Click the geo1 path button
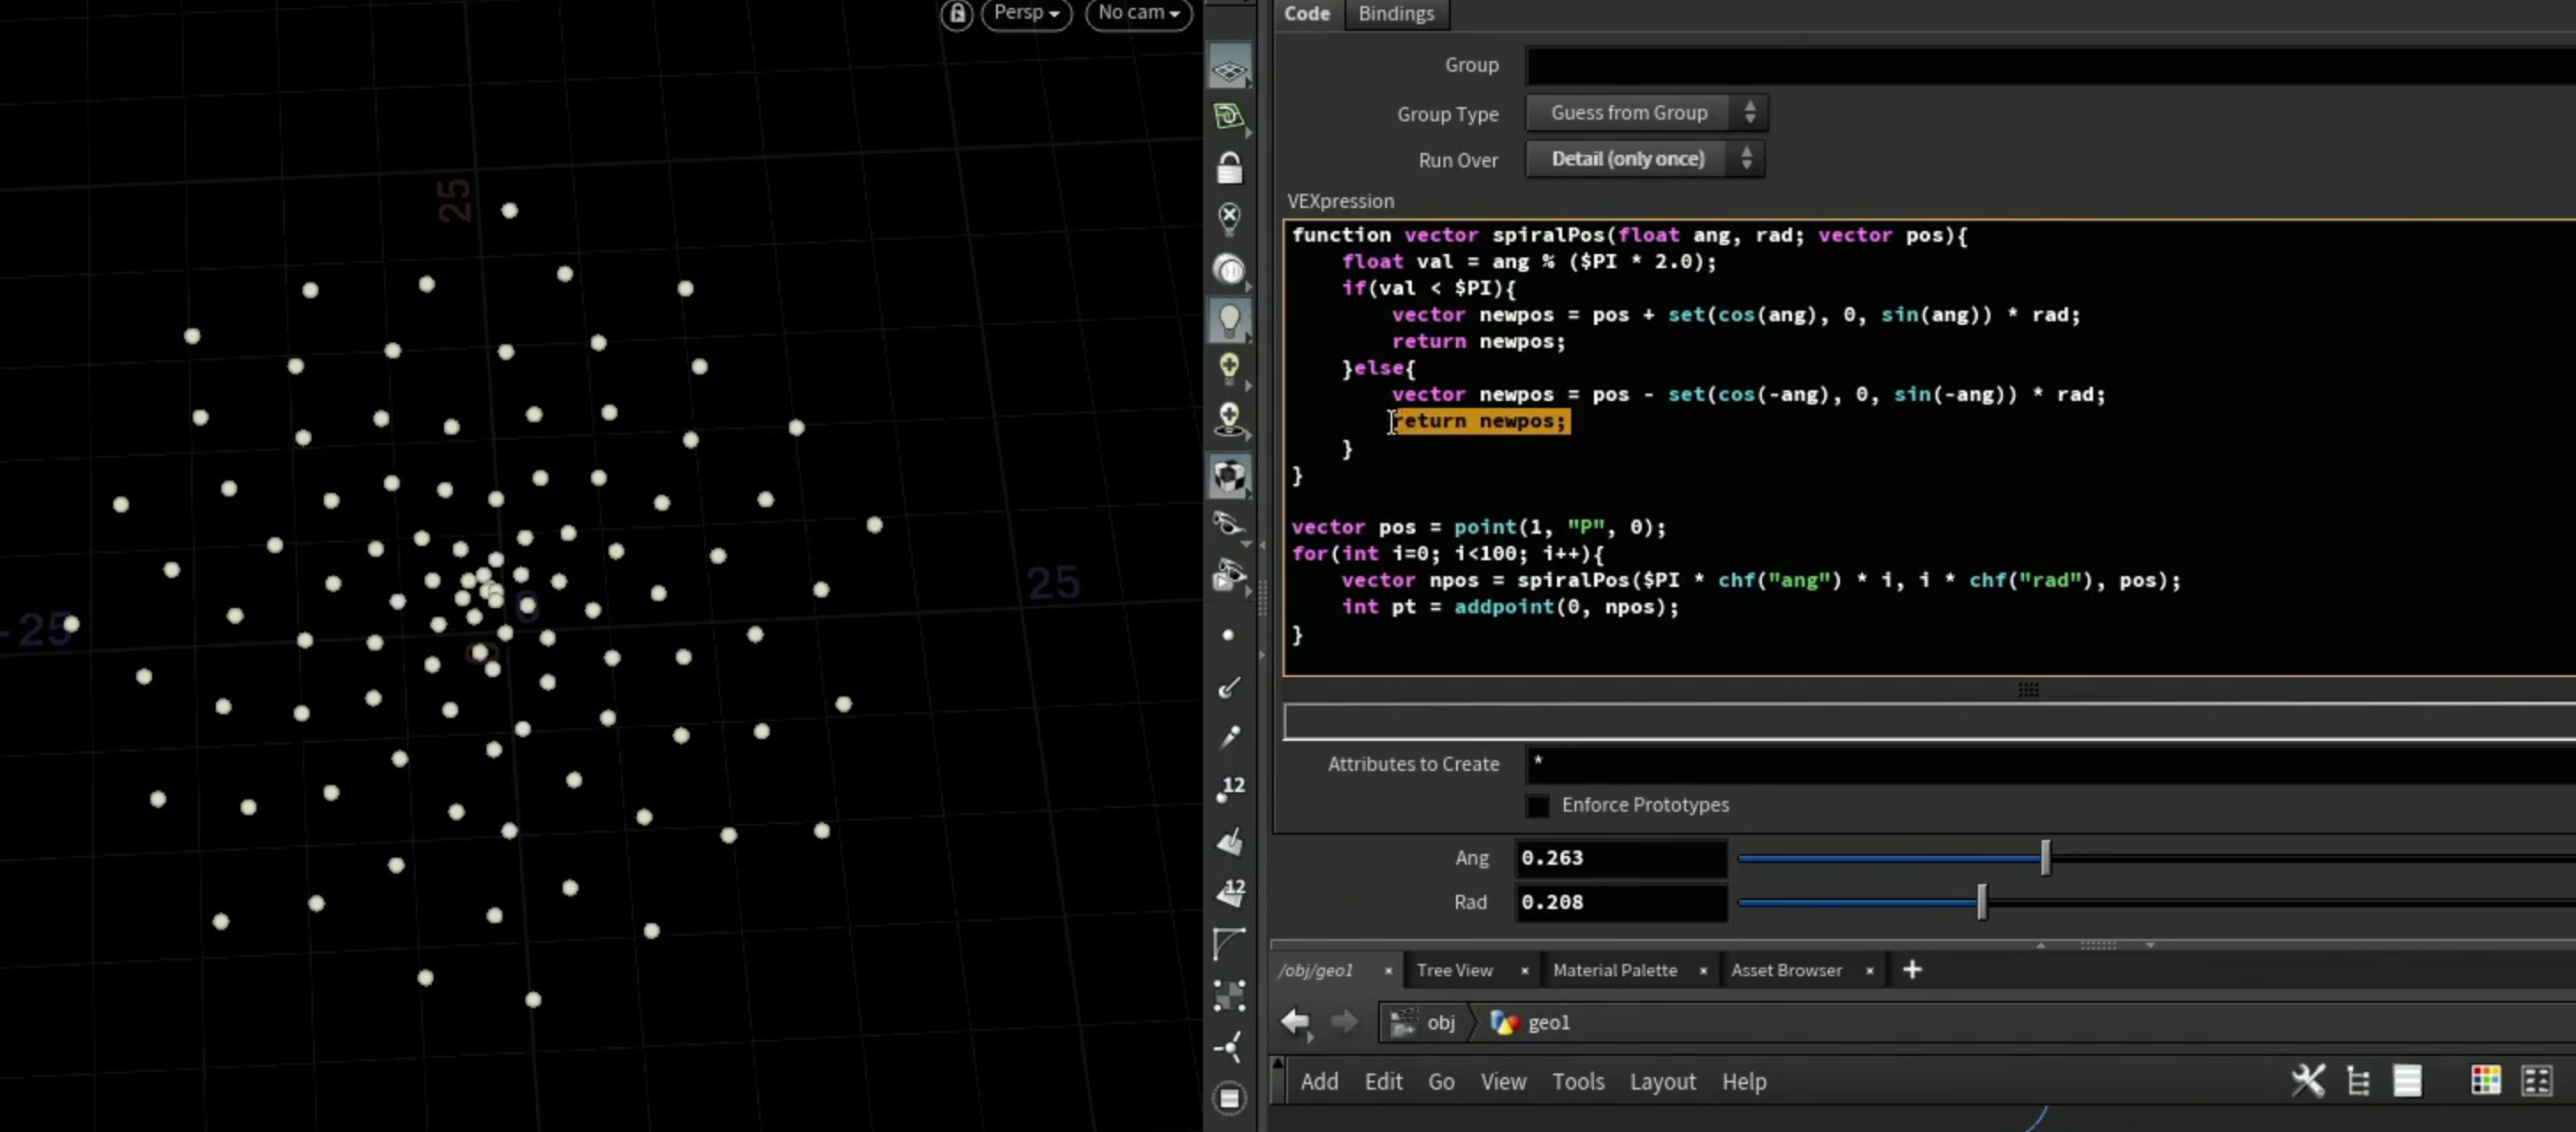Screen dimensions: 2576x1132 (x=1531, y=1022)
